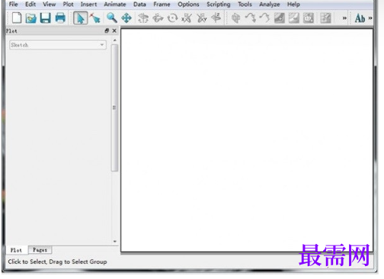Screen dimensions: 384x279
Task: Open the Scripting menu
Action: [x=219, y=5]
